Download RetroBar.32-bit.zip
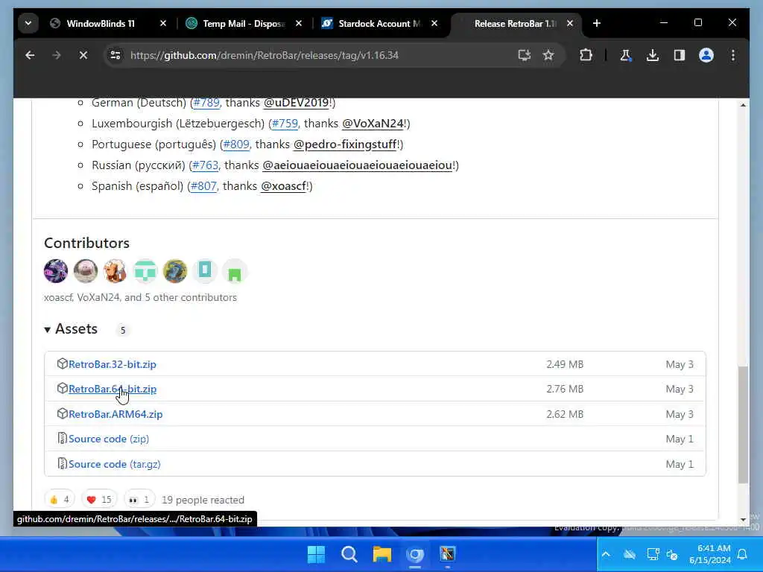 [x=113, y=364]
